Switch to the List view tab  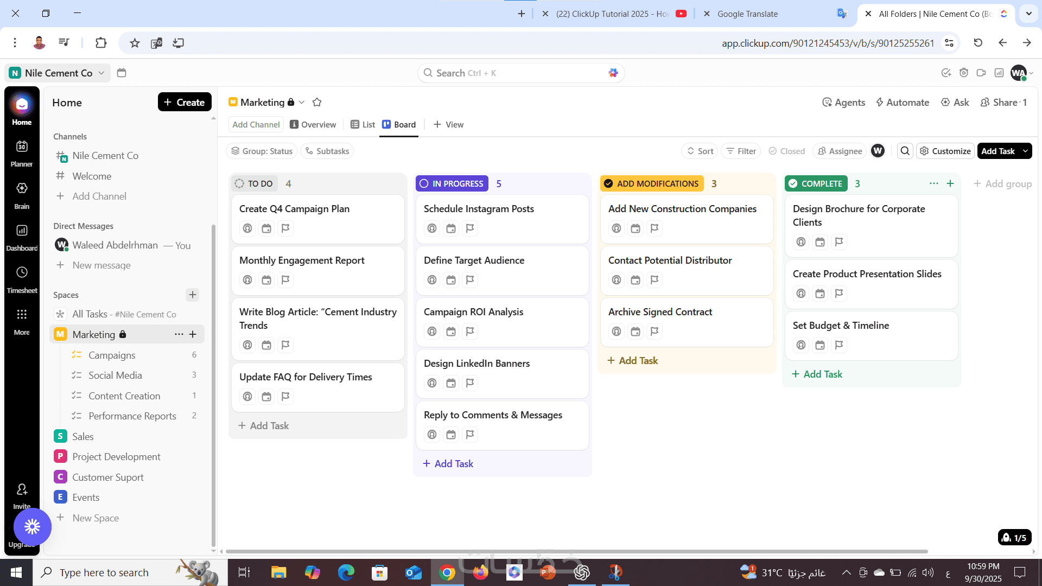[x=363, y=125]
